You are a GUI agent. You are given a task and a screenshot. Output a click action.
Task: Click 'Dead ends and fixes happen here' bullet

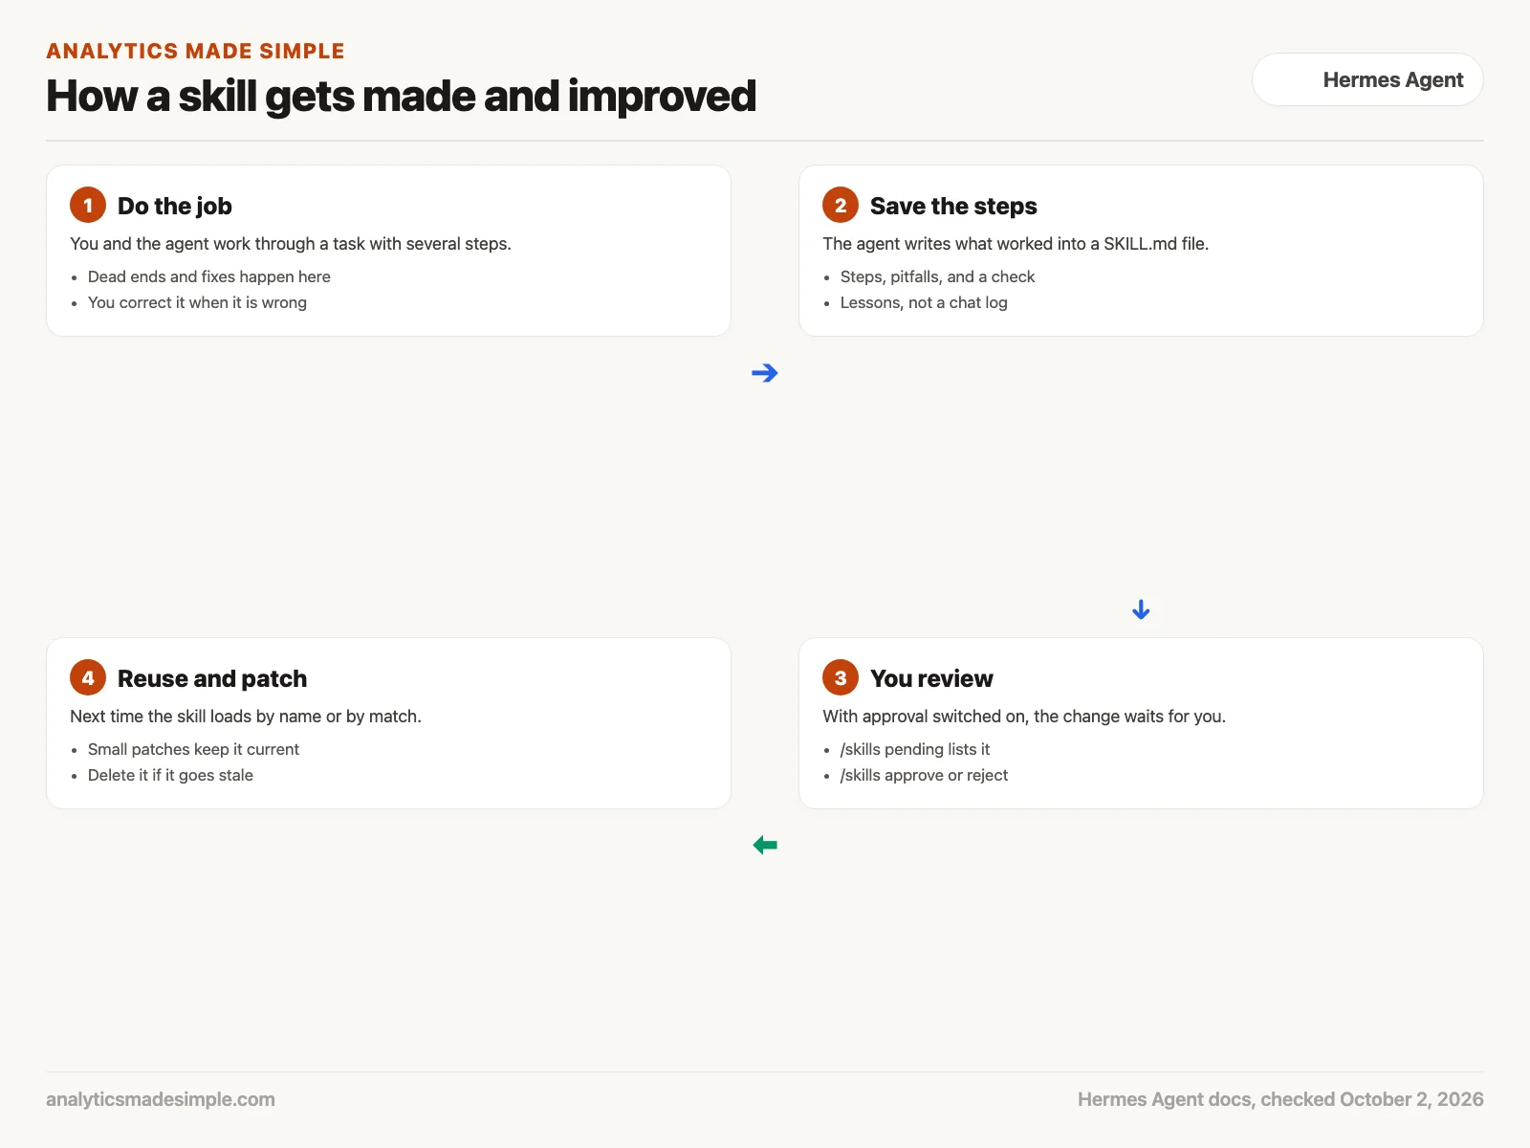point(209,276)
